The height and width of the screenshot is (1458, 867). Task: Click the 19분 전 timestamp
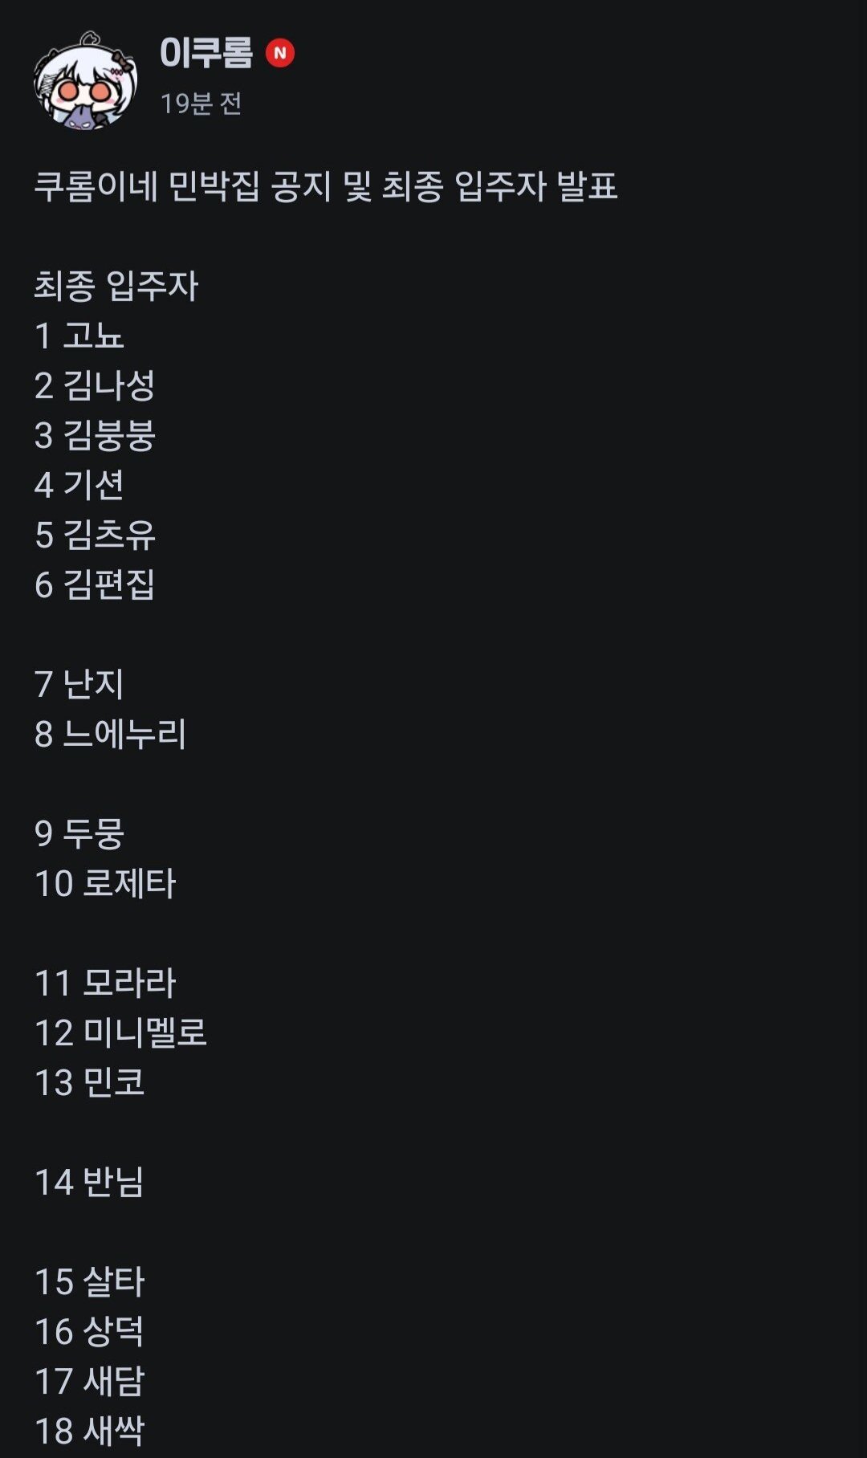click(x=201, y=103)
